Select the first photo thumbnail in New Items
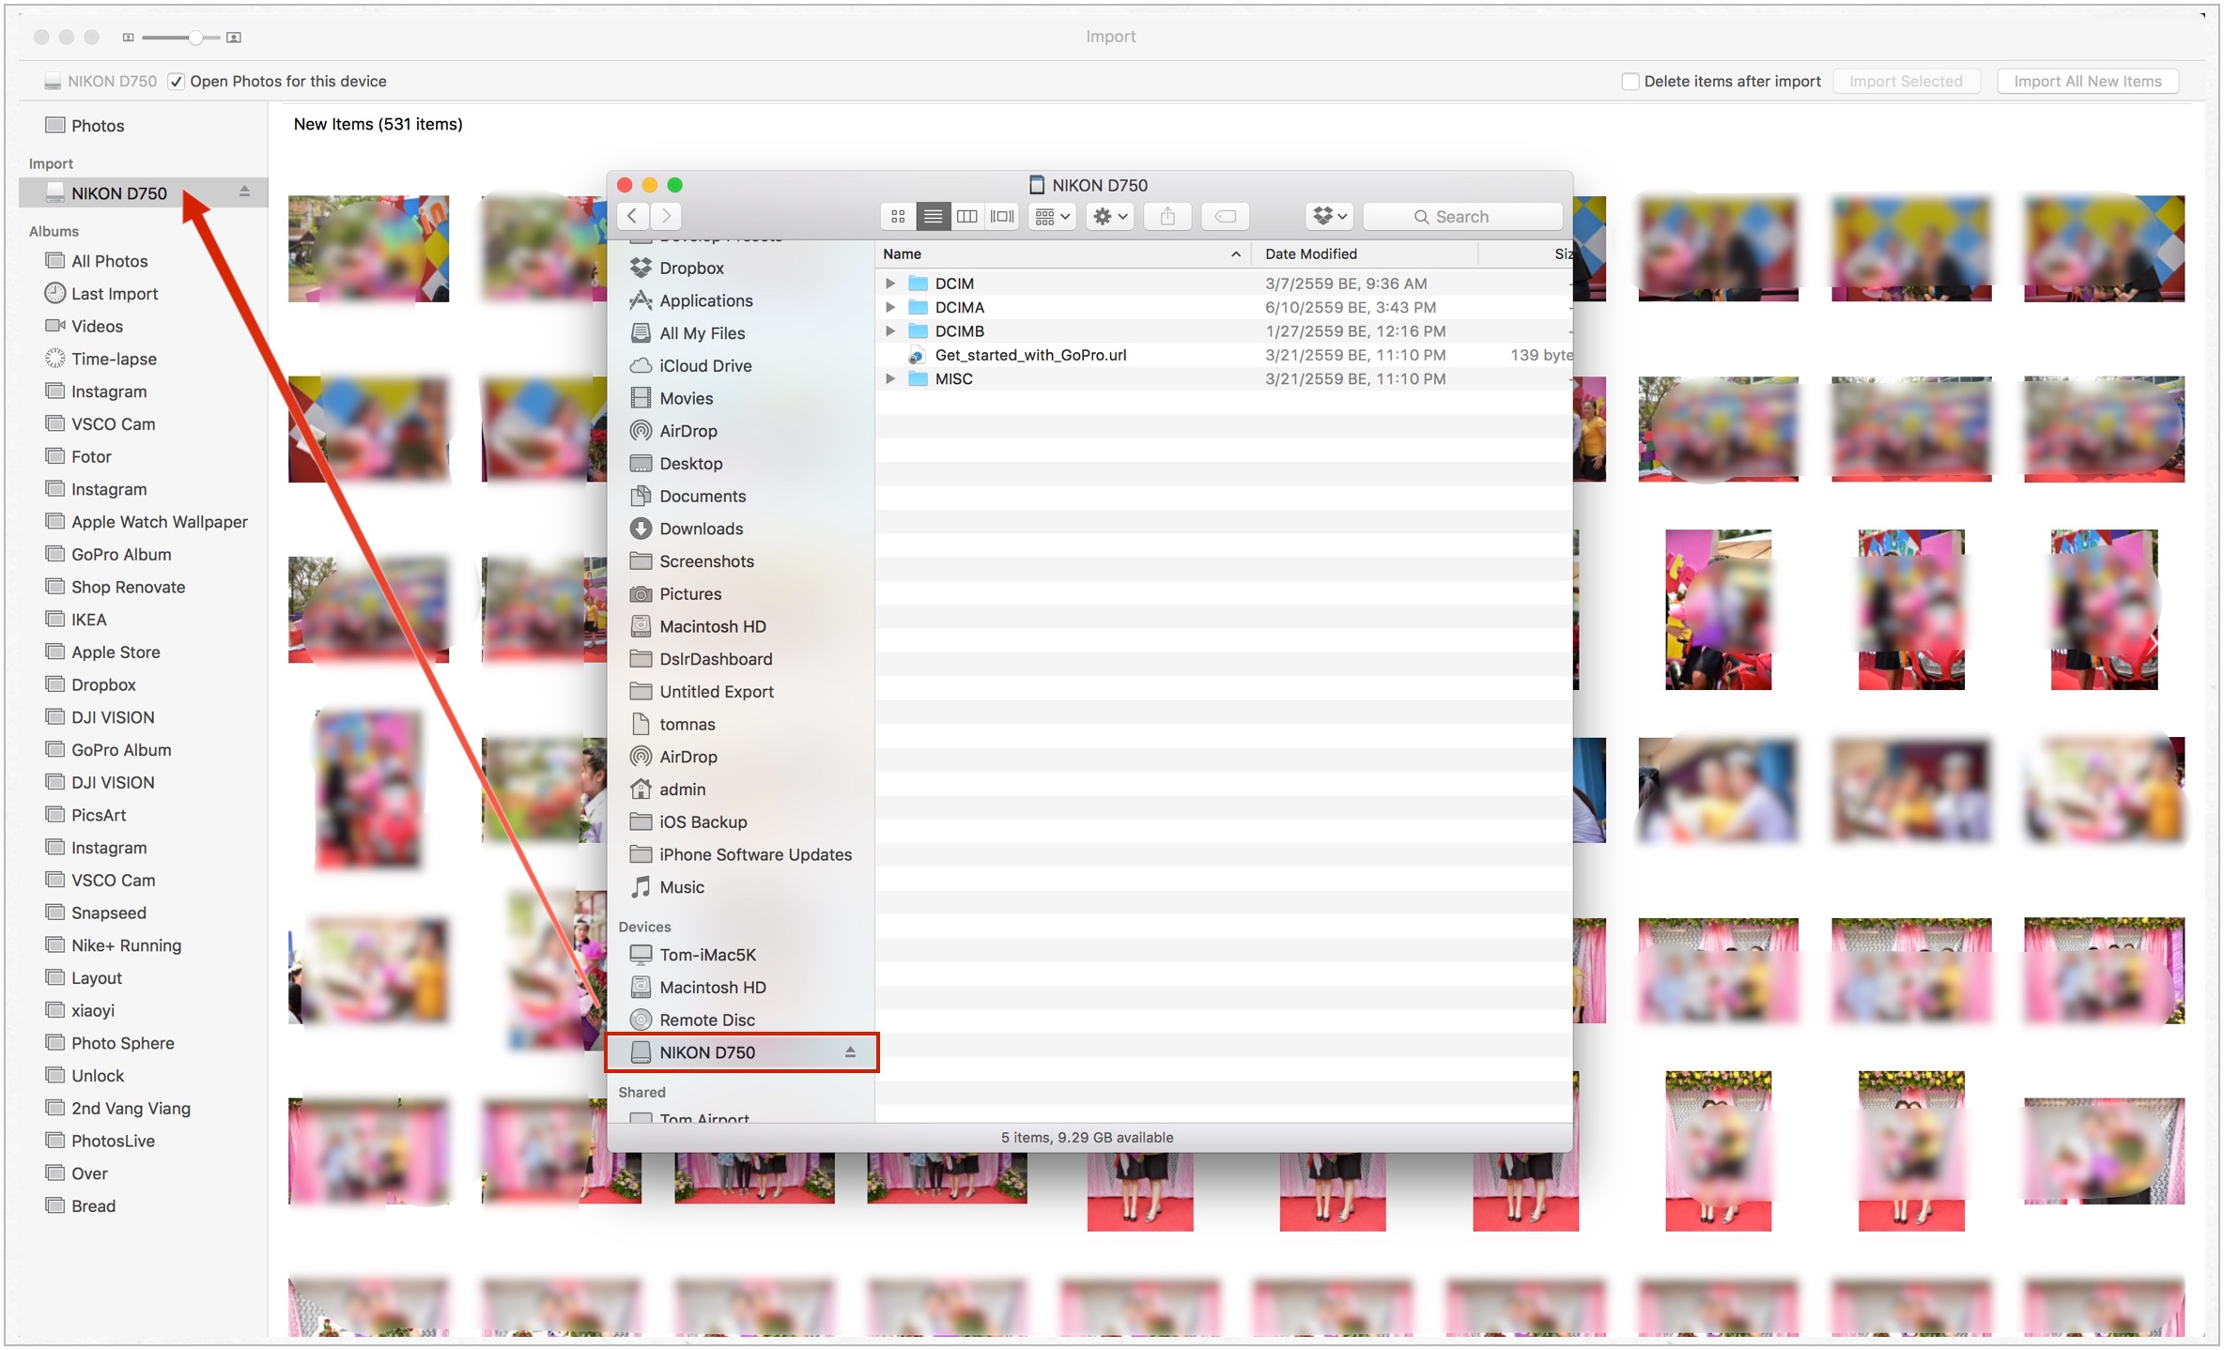2224x1350 pixels. coord(368,249)
